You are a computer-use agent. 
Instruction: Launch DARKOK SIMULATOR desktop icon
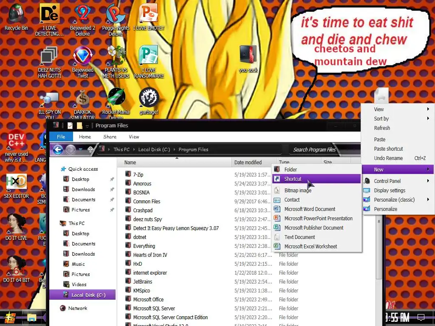82,105
